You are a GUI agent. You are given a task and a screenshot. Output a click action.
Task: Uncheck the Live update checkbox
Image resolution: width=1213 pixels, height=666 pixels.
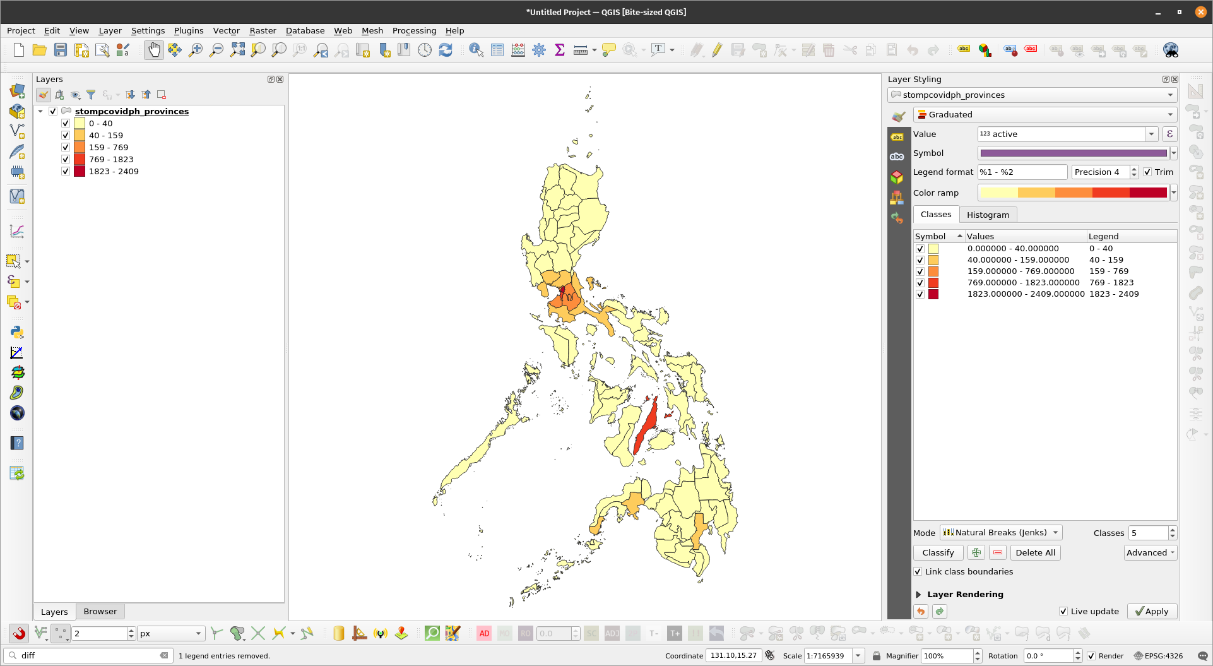[x=1063, y=611]
